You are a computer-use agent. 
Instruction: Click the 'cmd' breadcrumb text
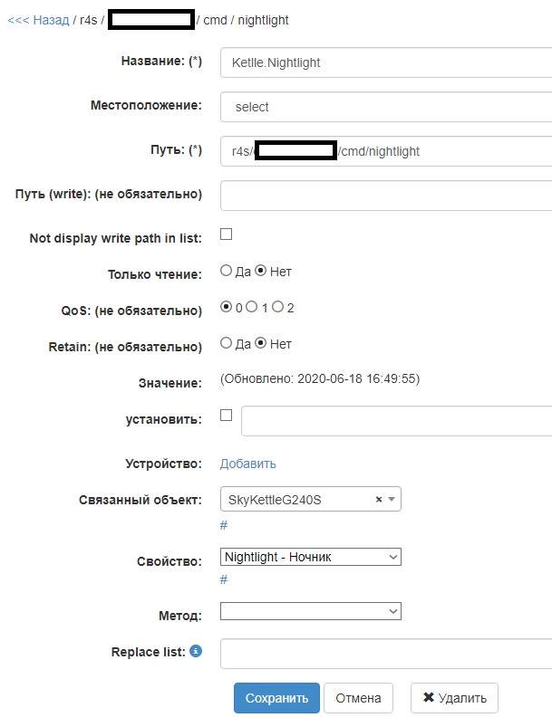[x=216, y=21]
